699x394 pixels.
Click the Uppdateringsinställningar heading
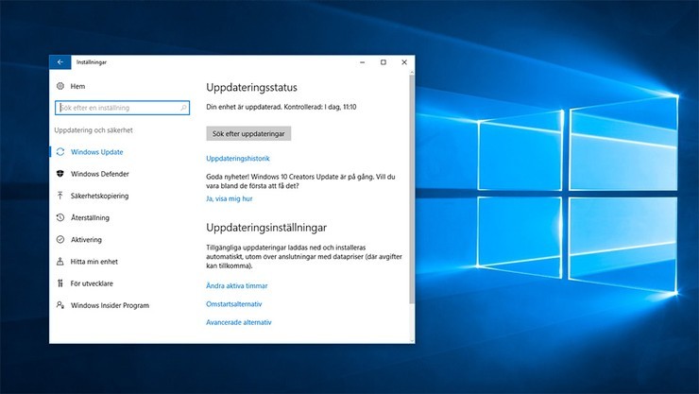point(266,228)
